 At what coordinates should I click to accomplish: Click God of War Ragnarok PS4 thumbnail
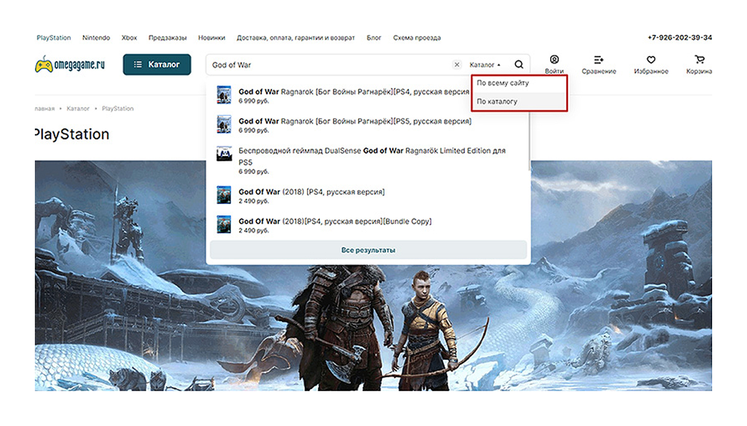tap(223, 95)
